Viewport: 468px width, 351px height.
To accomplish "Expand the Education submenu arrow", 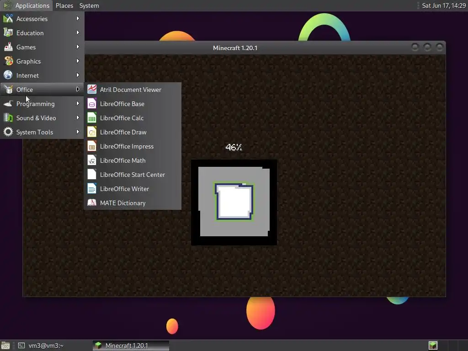I will (x=78, y=32).
